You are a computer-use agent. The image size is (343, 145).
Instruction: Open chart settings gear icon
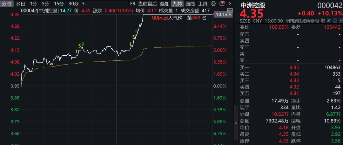click(x=213, y=4)
